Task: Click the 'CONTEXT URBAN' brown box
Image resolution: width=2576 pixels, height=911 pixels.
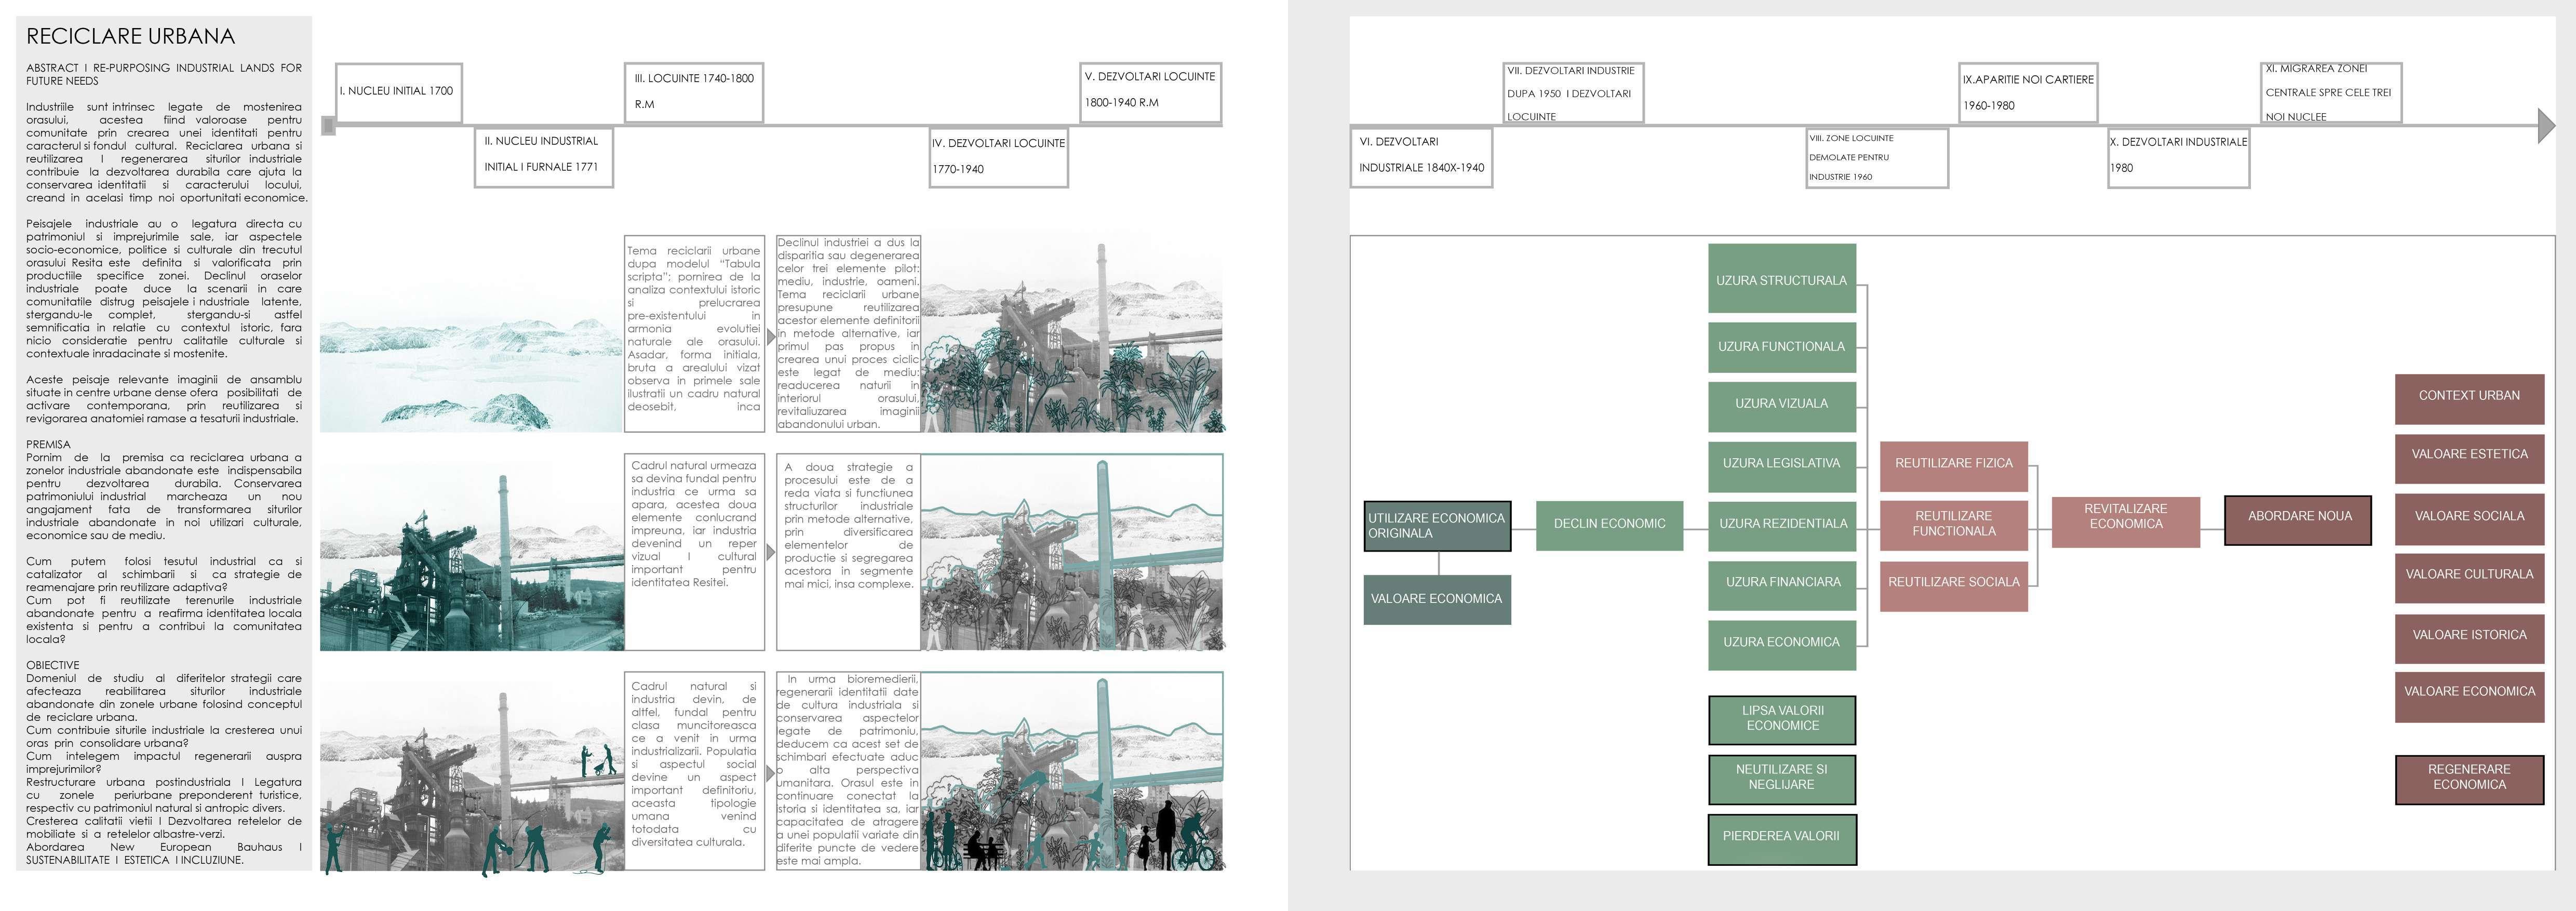Action: 2468,396
